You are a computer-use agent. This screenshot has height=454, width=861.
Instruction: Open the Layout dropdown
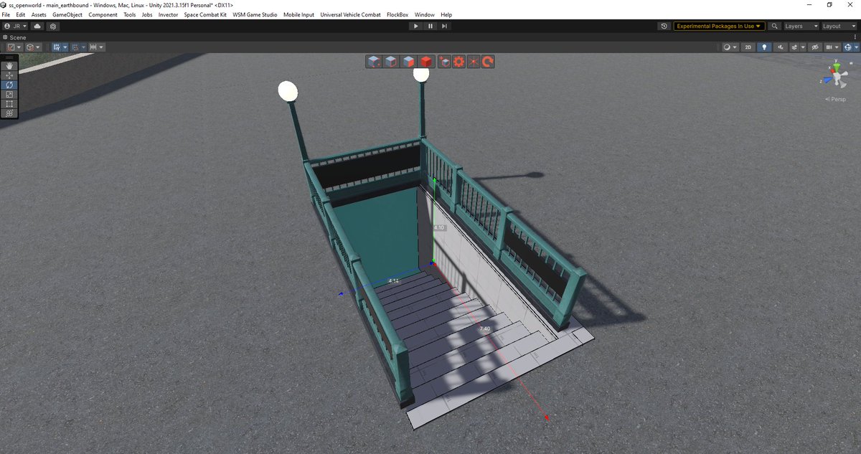pyautogui.click(x=836, y=26)
